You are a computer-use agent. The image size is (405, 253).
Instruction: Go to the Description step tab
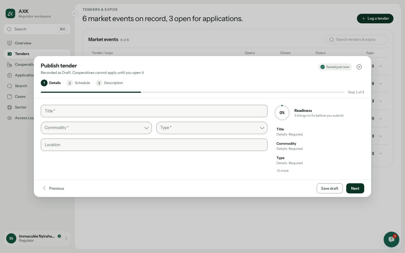pos(109,83)
